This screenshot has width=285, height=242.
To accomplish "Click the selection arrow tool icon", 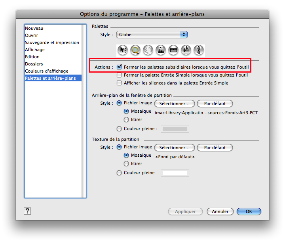I will [x=123, y=50].
